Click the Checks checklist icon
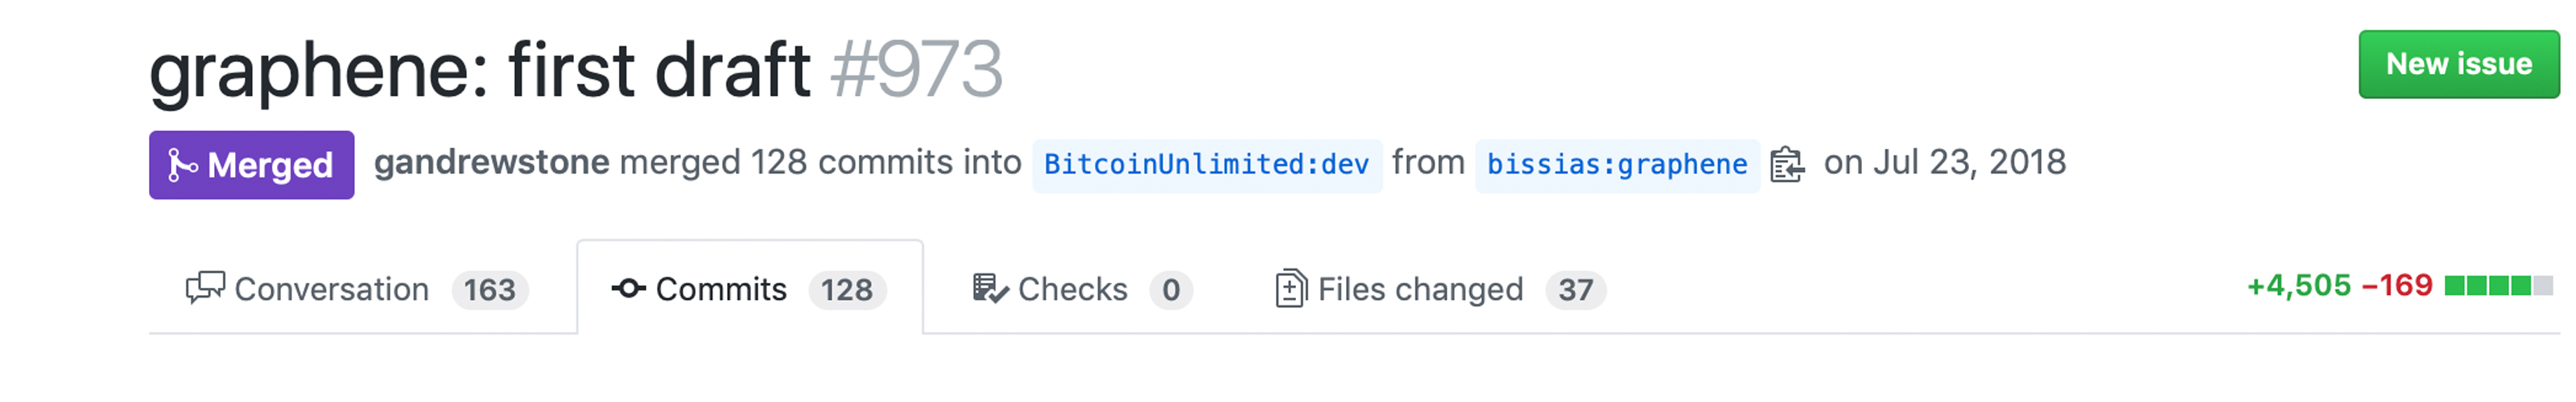Screen dimensions: 2576x402 pyautogui.click(x=989, y=289)
